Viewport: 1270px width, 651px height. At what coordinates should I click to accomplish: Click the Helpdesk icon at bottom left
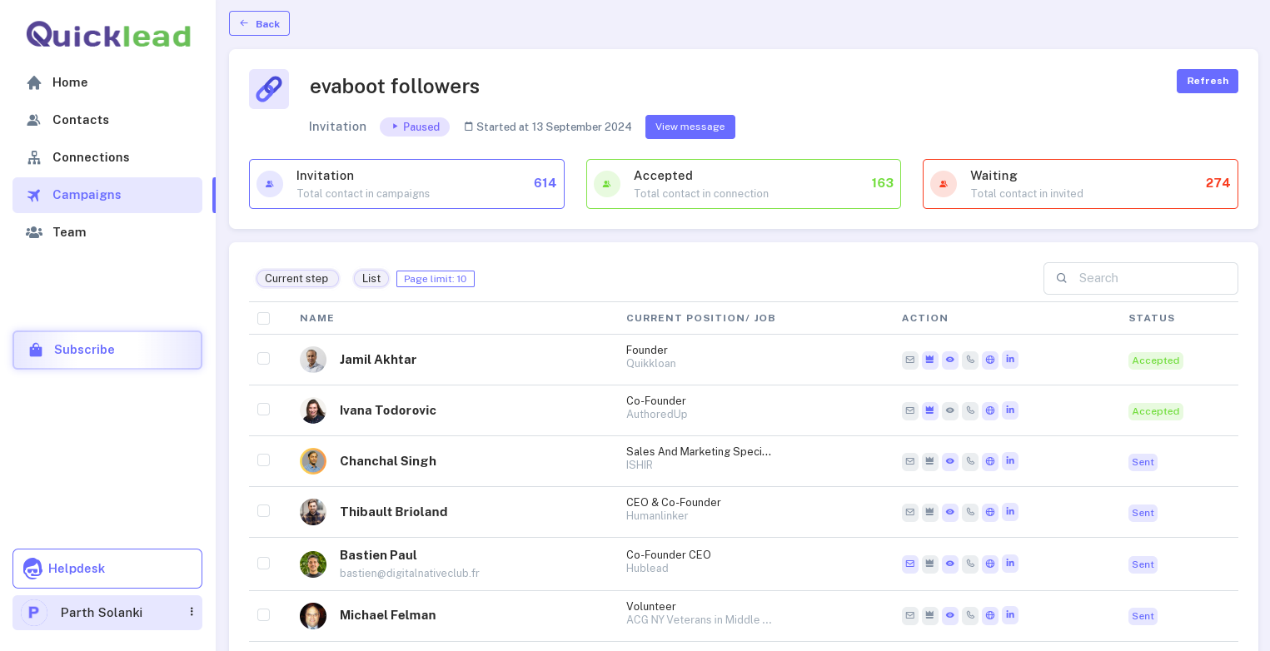32,569
